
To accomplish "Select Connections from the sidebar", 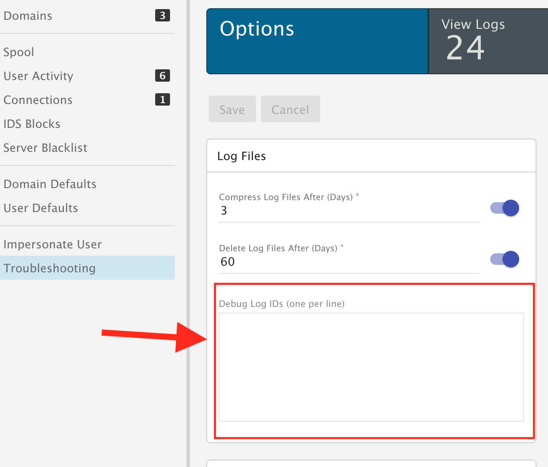I will tap(38, 100).
